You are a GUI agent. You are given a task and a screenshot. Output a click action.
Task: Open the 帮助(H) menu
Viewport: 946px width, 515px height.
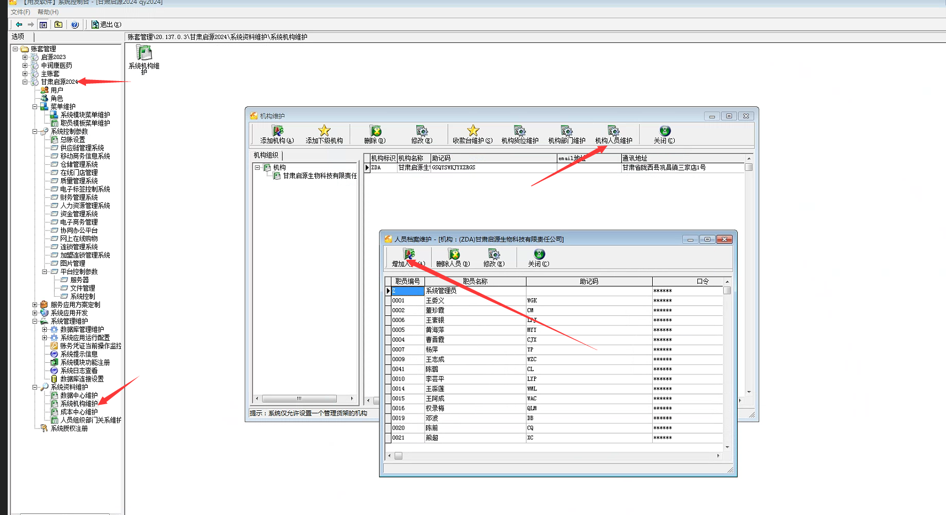[x=48, y=12]
